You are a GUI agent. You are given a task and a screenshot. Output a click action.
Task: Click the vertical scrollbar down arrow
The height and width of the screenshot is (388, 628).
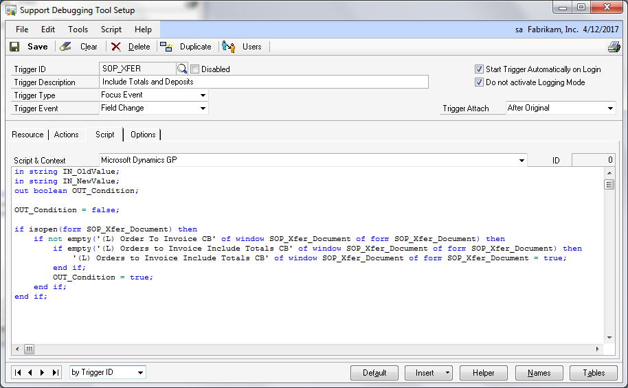coord(609,338)
